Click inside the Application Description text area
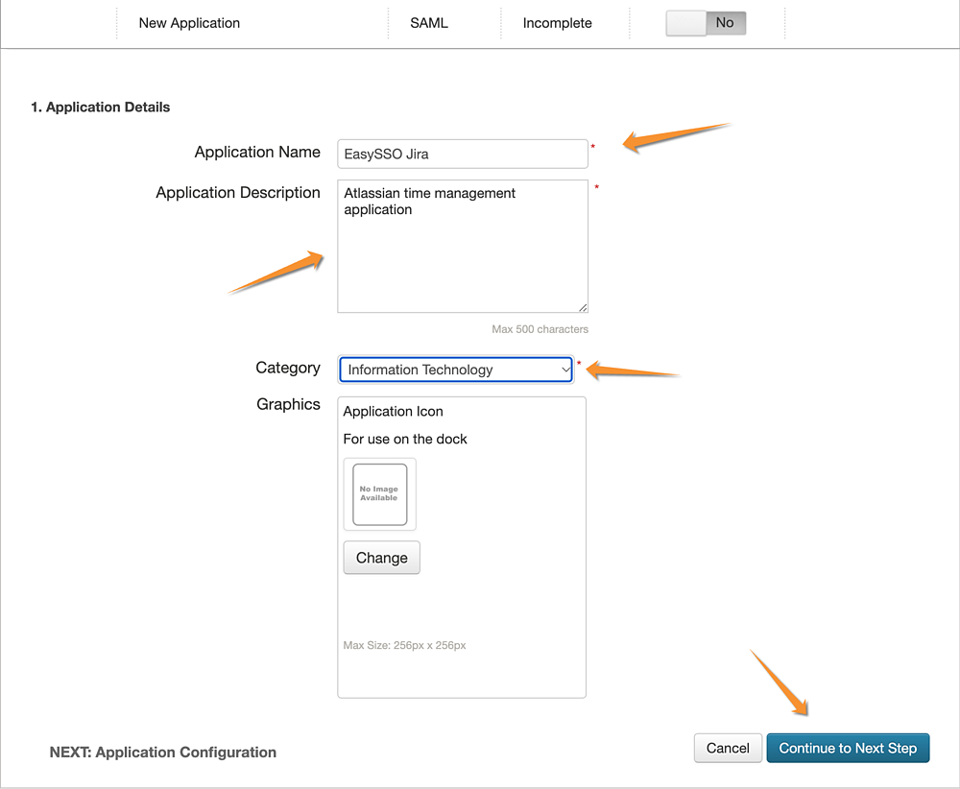960x789 pixels. (x=463, y=246)
